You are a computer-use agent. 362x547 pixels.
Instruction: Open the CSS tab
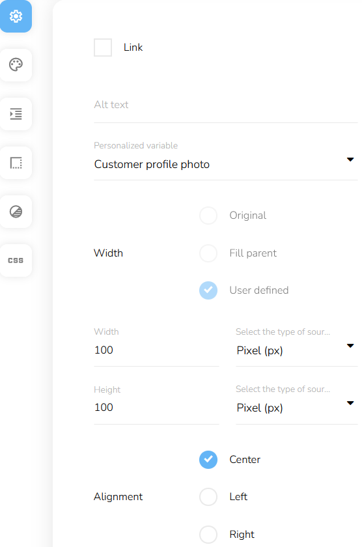[x=16, y=260]
